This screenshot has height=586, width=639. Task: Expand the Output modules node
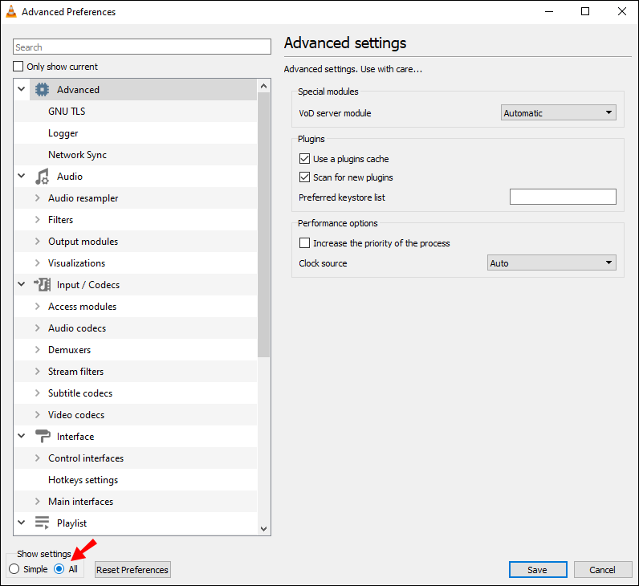(x=38, y=242)
